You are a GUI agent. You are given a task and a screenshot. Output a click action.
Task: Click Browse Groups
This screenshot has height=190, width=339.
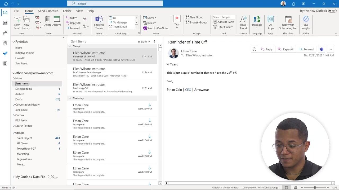tap(197, 22)
